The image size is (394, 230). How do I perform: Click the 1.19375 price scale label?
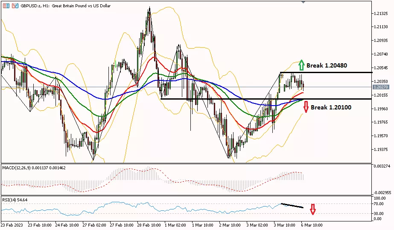[x=380, y=150]
